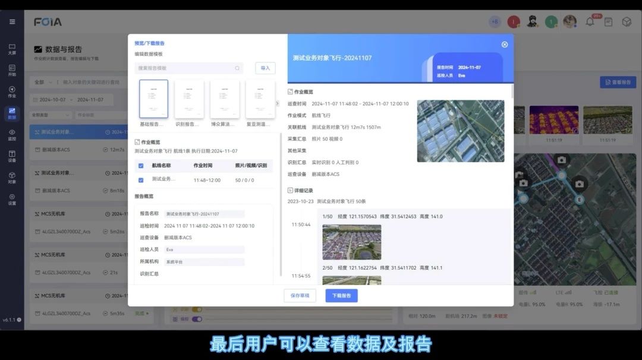Select the 基础报告 template thumbnail
This screenshot has width=642, height=360.
(153, 99)
